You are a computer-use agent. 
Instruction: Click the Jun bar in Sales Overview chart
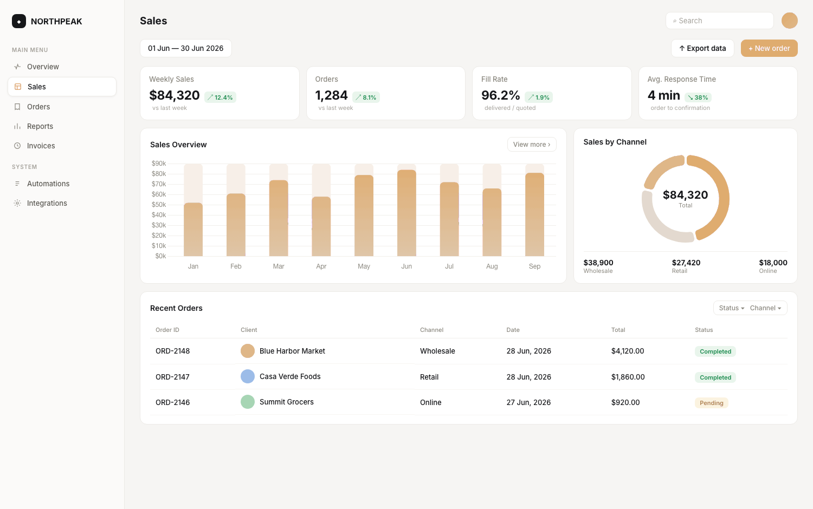click(406, 213)
